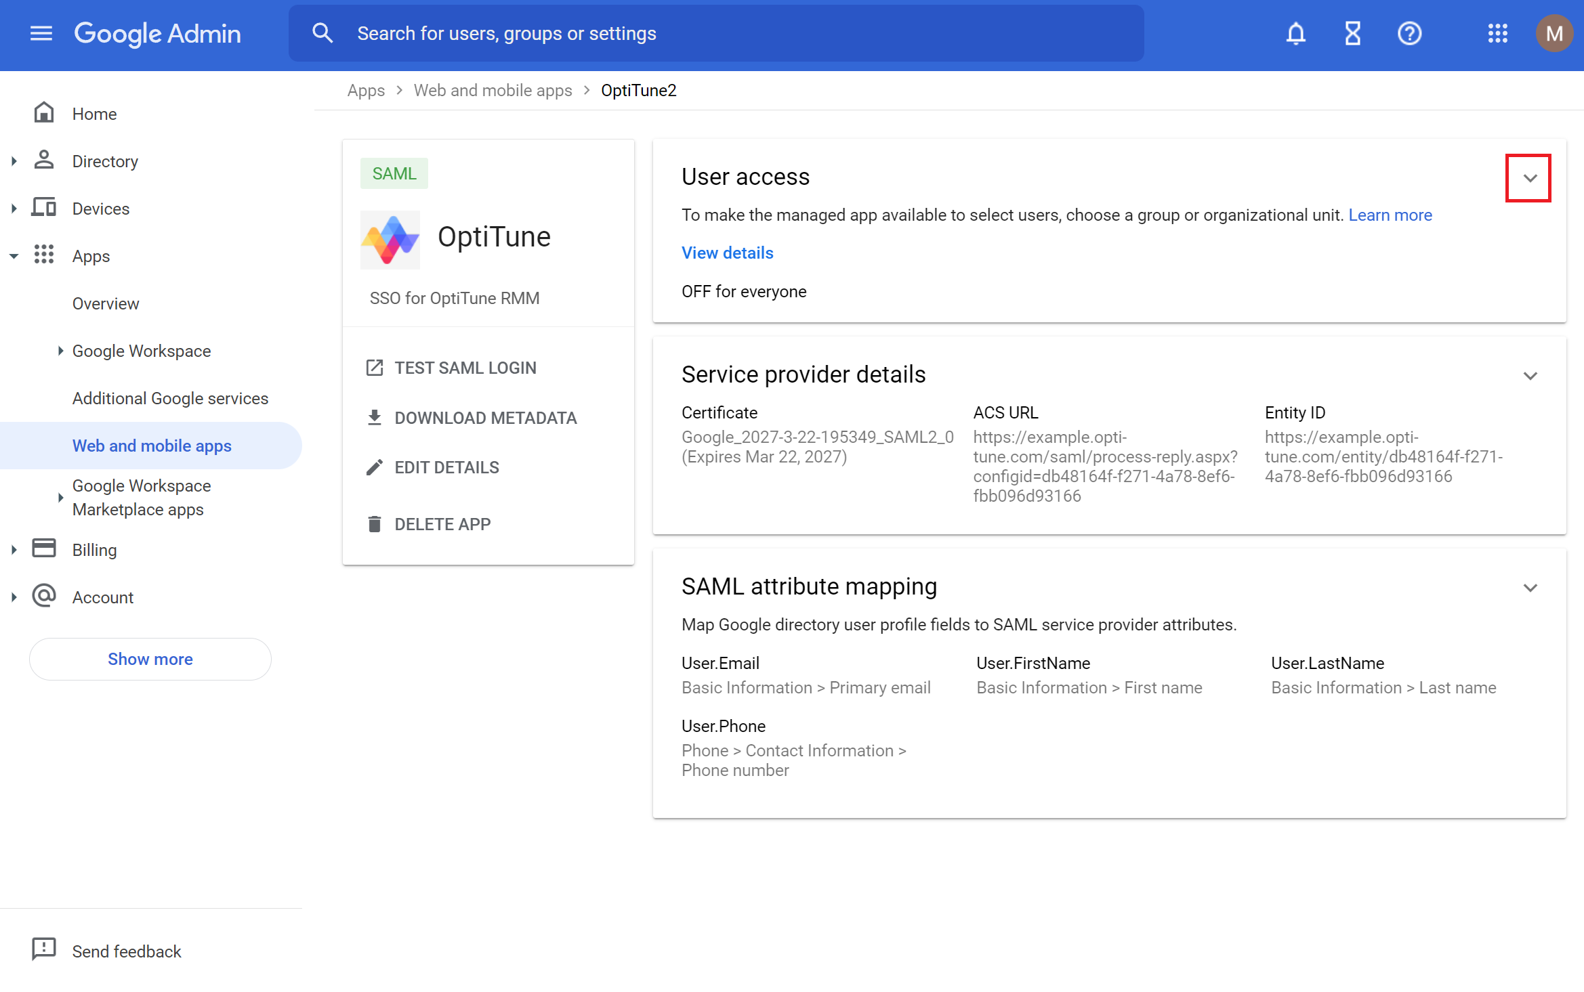Click the ACS URL value
The width and height of the screenshot is (1584, 992).
click(1106, 466)
